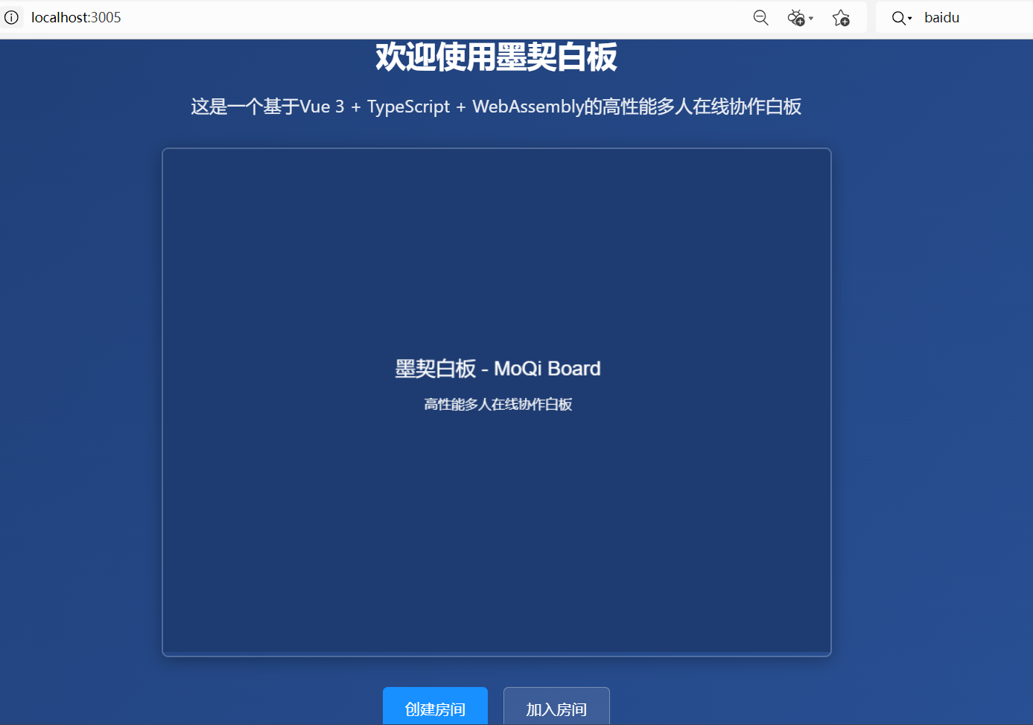Click the browser collections bee icon

click(795, 17)
